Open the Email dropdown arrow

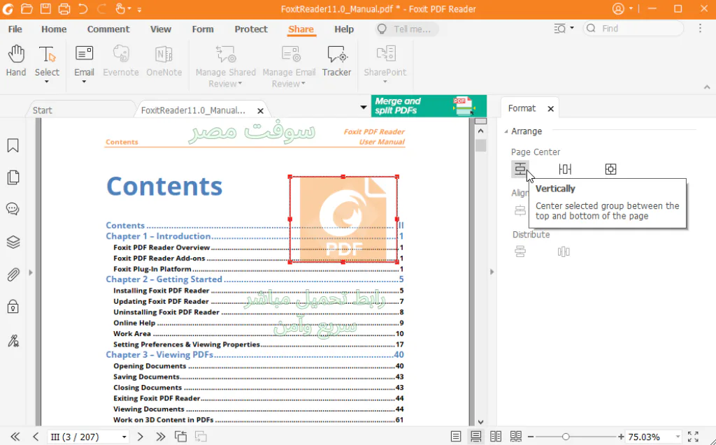coord(84,82)
